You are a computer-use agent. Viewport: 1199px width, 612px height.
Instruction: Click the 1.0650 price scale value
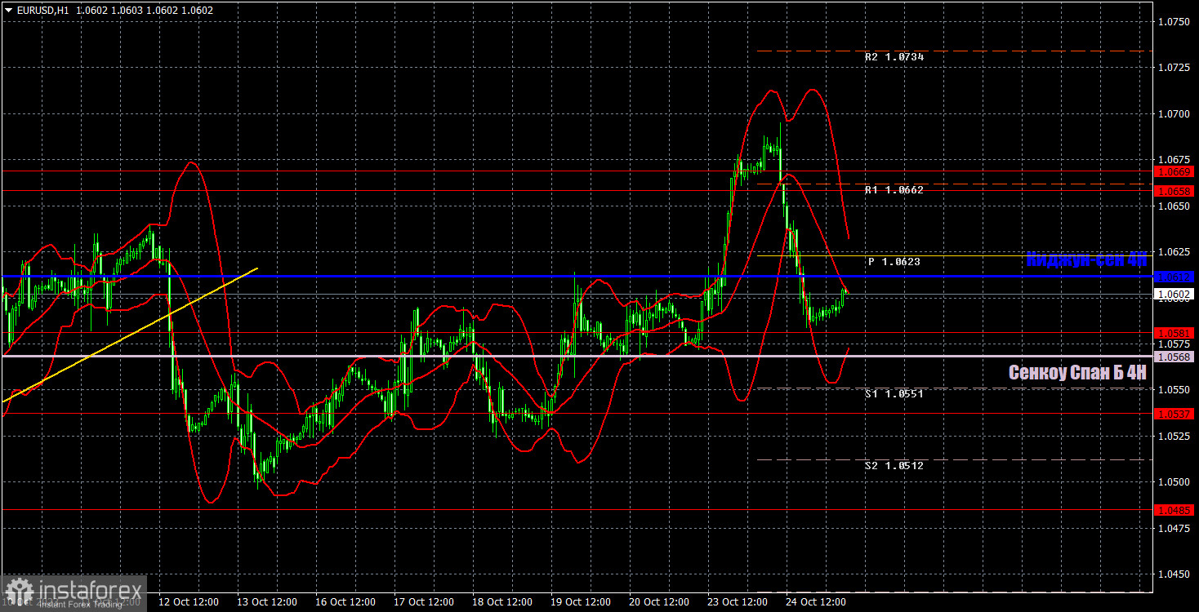[1174, 206]
